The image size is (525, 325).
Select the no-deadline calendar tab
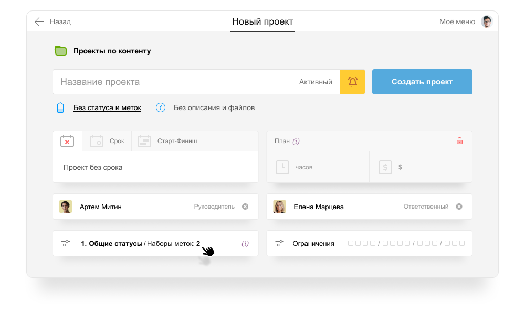pos(67,141)
